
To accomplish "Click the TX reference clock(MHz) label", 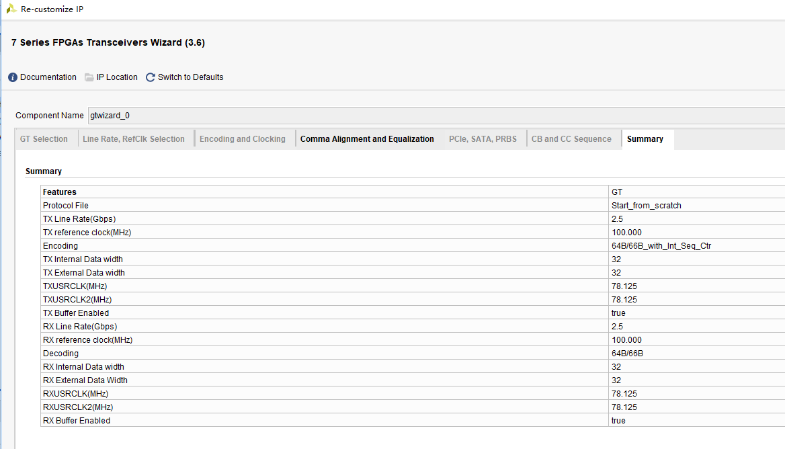I will tap(87, 233).
